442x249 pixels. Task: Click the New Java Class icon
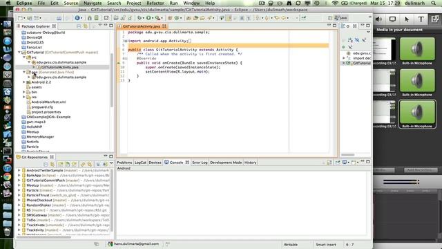pyautogui.click(x=177, y=18)
